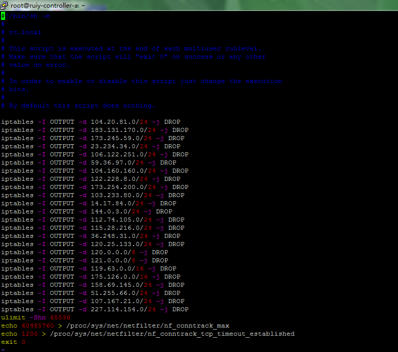The image size is (398, 352).
Task: Click the final 'exit 0' line
Action: tap(13, 342)
